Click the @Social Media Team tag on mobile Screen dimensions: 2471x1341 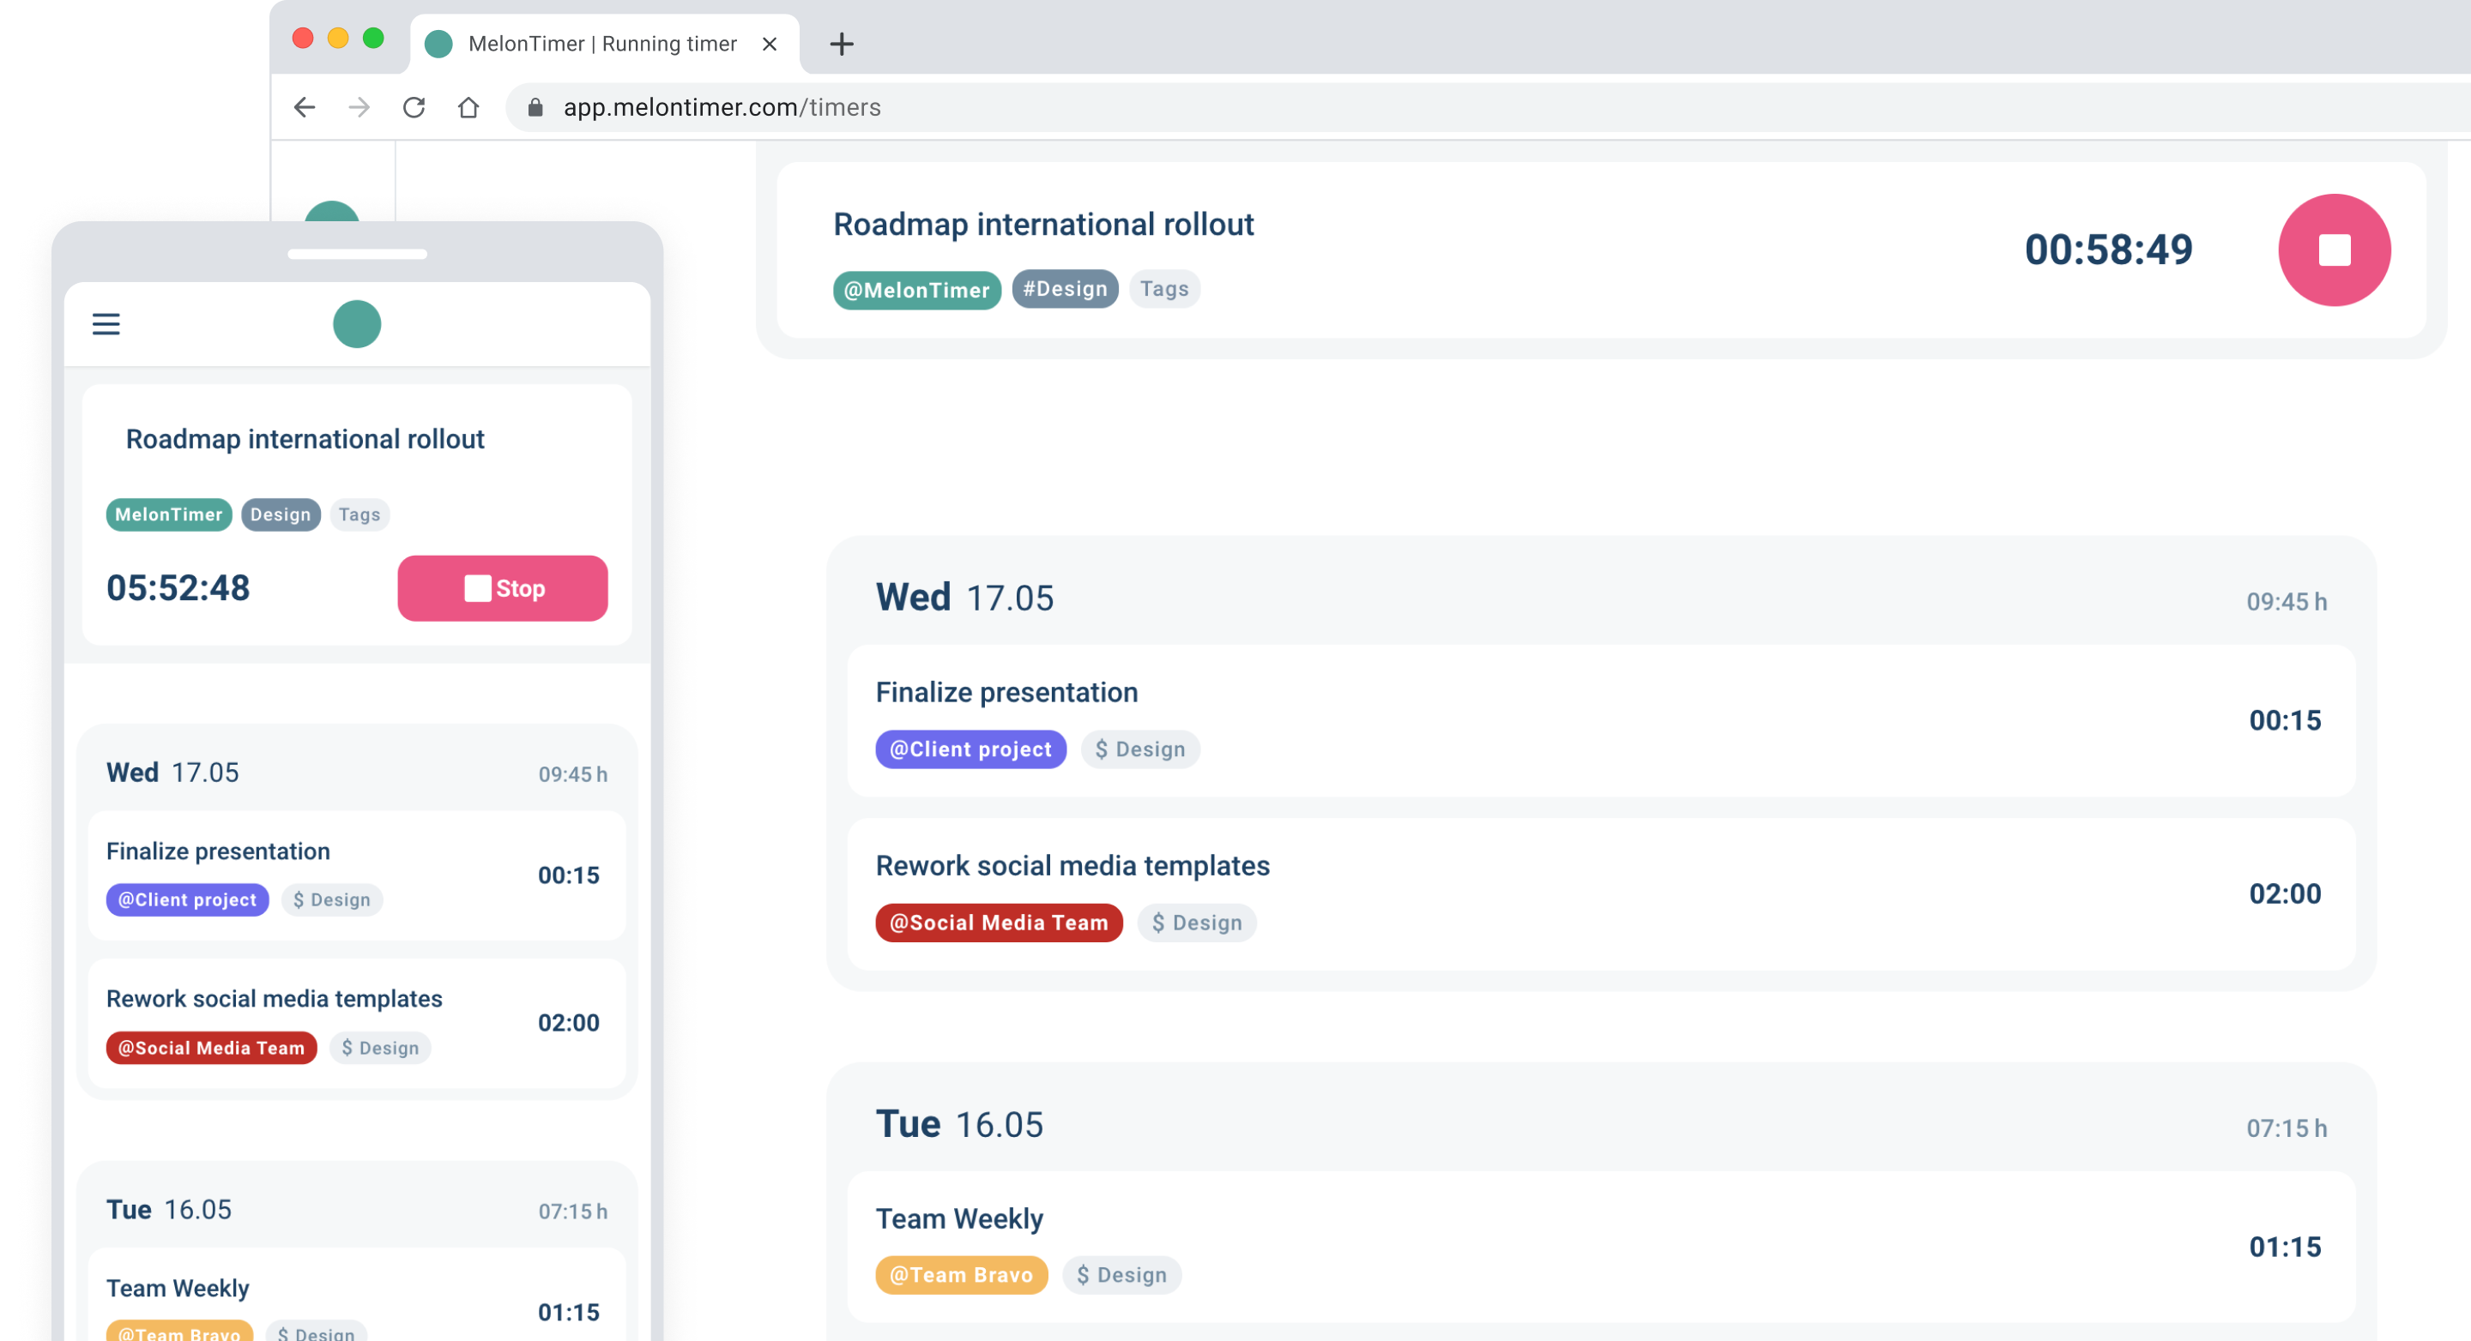211,1048
